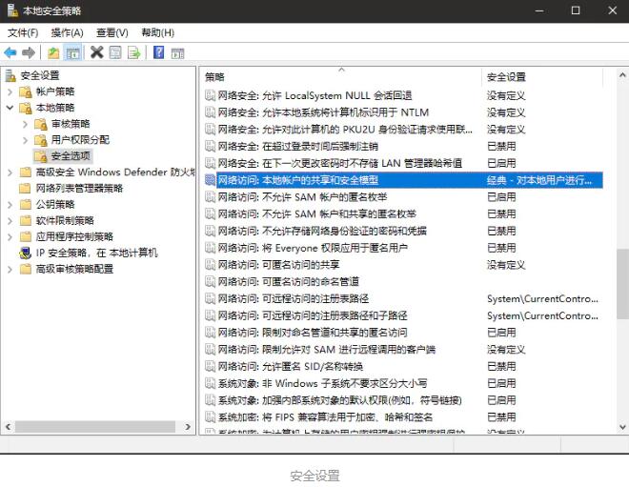The width and height of the screenshot is (629, 487).
Task: Collapse the 本地策略 tree node
Action: pos(10,108)
